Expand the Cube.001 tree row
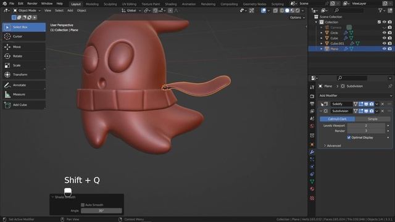The width and height of the screenshot is (395, 222). pos(322,43)
